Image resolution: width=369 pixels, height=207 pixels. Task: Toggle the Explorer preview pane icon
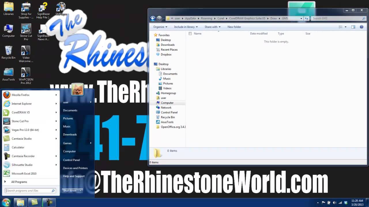click(x=353, y=27)
